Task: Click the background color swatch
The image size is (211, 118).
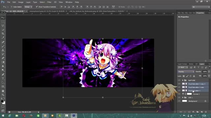Action: click(x=4, y=103)
